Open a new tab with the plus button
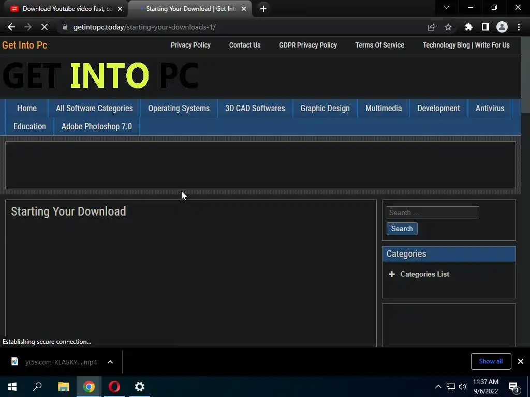This screenshot has height=397, width=530. coord(263,9)
